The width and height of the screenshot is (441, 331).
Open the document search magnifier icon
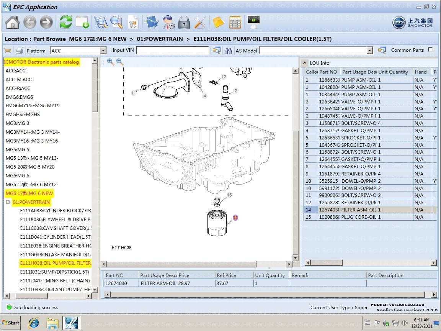pos(117,22)
